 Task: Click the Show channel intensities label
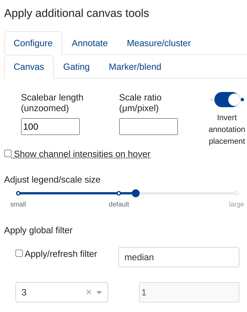tap(82, 154)
